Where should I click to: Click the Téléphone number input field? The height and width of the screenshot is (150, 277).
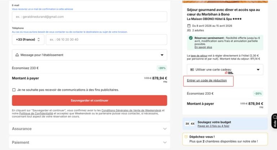coord(106,40)
